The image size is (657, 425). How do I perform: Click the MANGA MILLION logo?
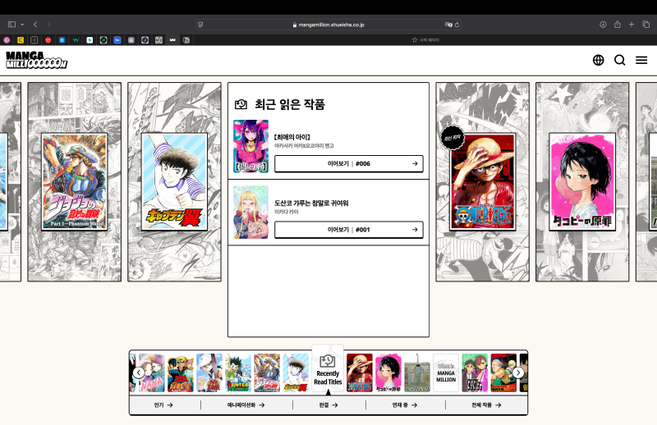point(36,60)
